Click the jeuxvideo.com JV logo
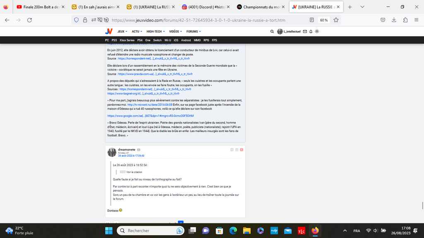Image resolution: width=424 pixels, height=238 pixels. point(109,31)
